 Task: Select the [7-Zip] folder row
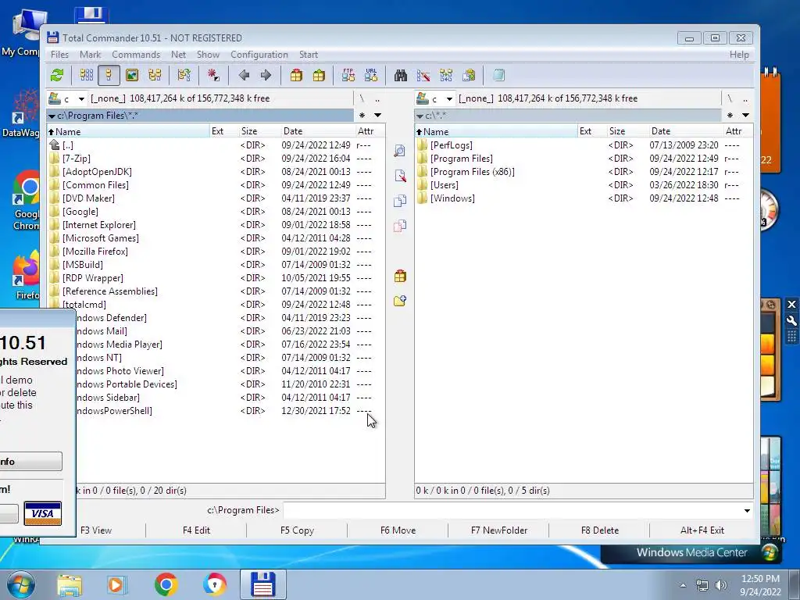tap(216, 159)
